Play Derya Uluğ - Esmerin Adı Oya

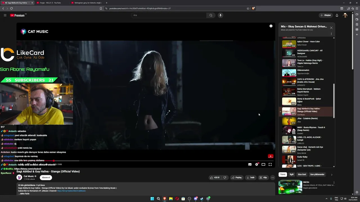[x=307, y=150]
